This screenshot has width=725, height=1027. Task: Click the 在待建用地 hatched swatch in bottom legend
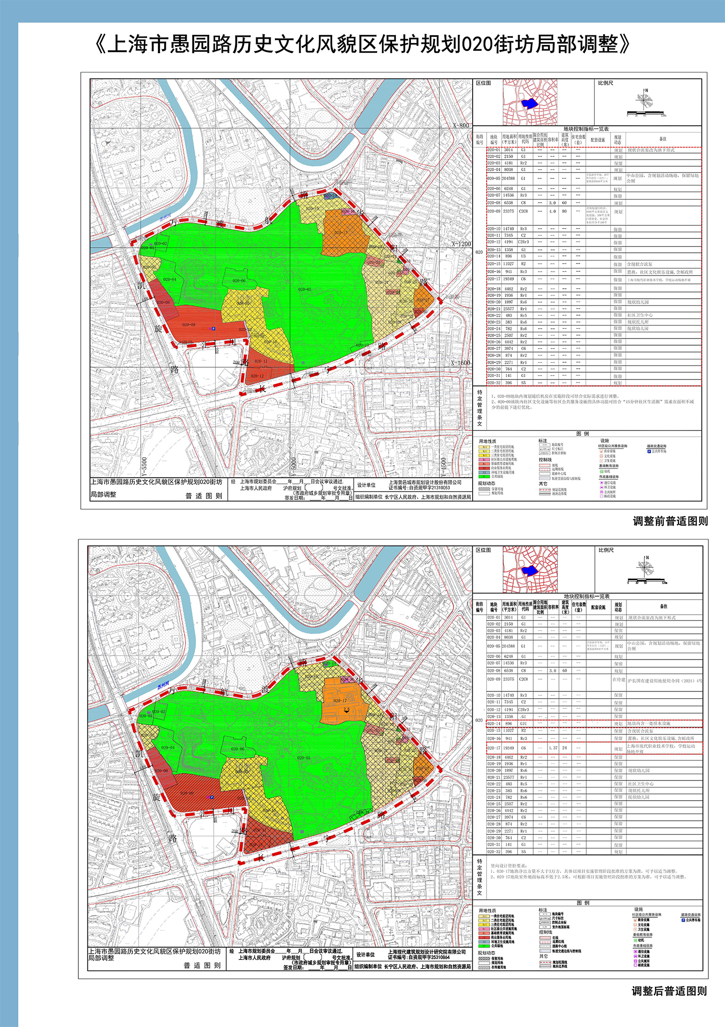coord(483,967)
